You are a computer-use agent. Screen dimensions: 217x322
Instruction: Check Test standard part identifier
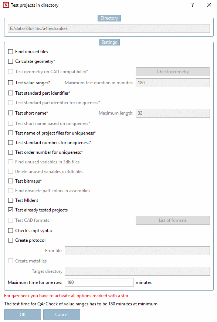coord(10,93)
